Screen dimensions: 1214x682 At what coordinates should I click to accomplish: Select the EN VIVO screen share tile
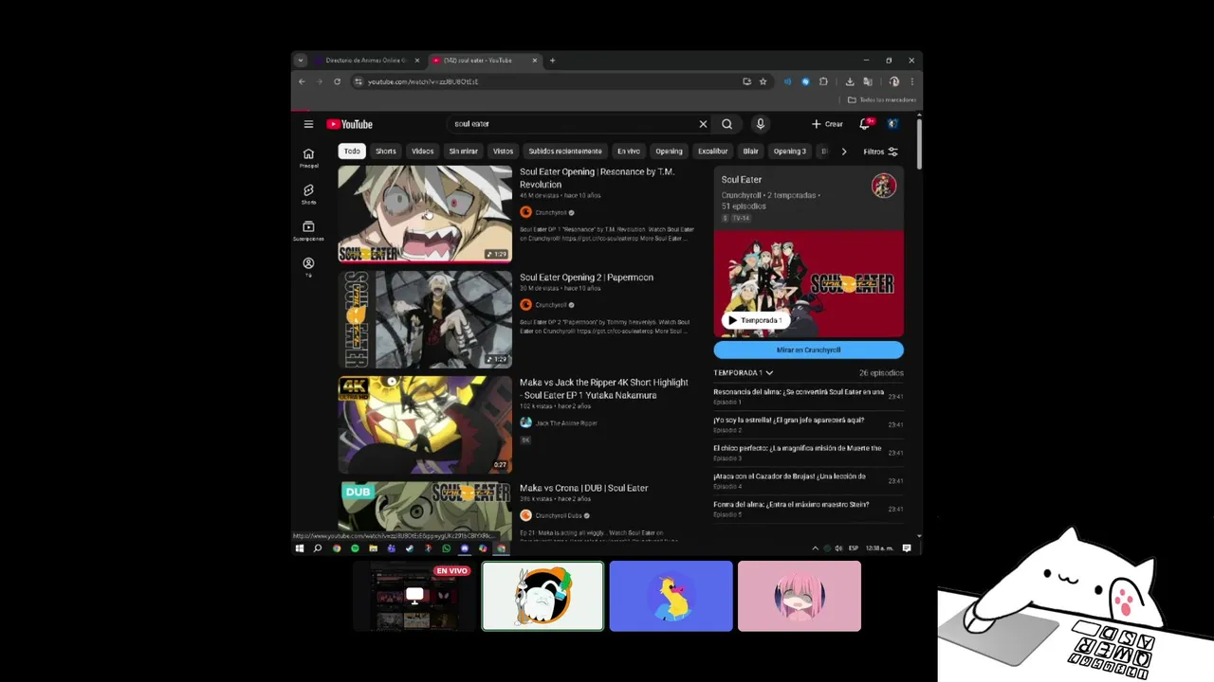[414, 597]
